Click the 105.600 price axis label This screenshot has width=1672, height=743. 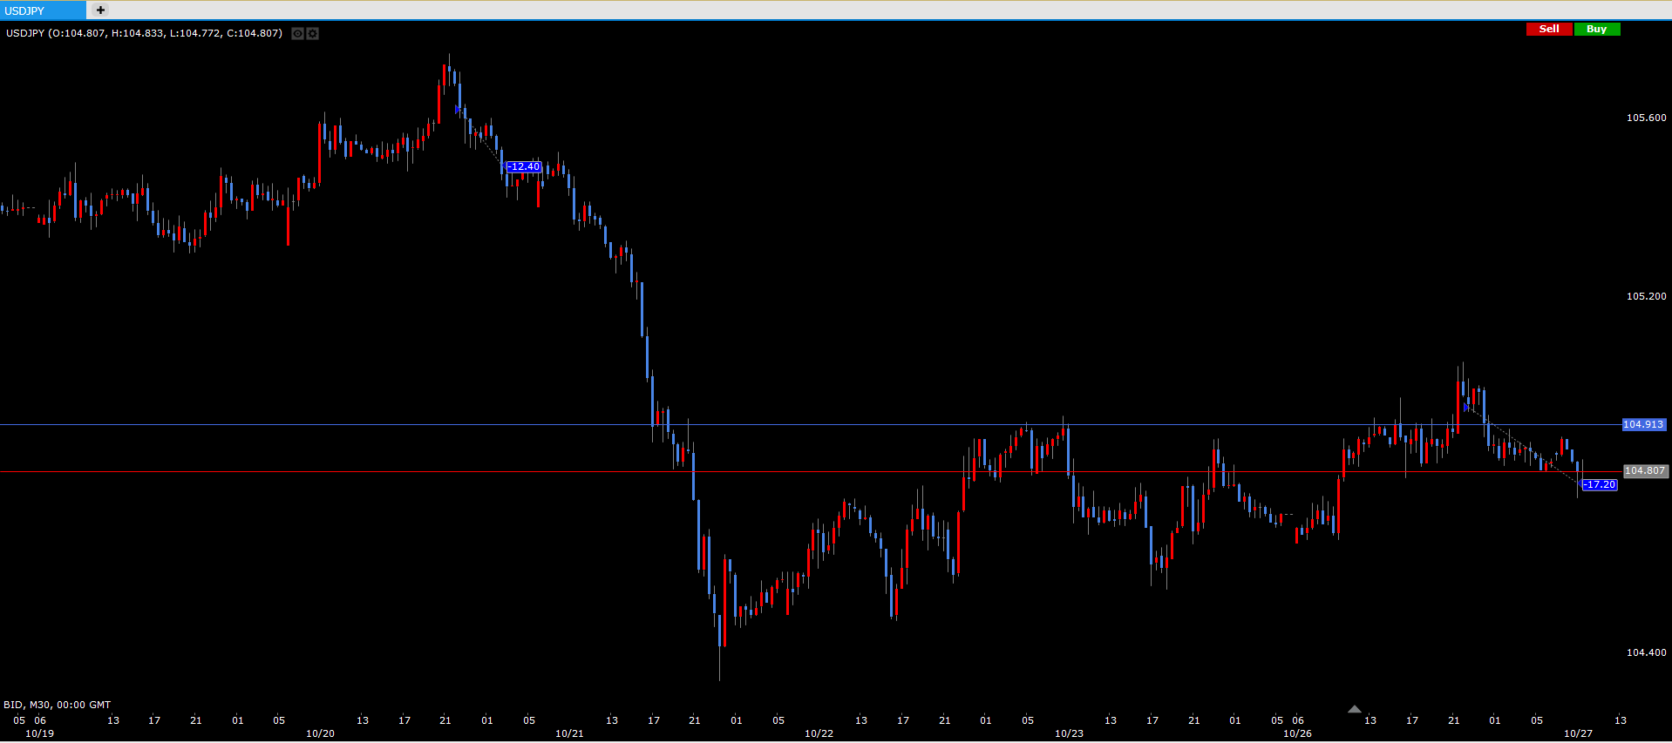(x=1646, y=118)
